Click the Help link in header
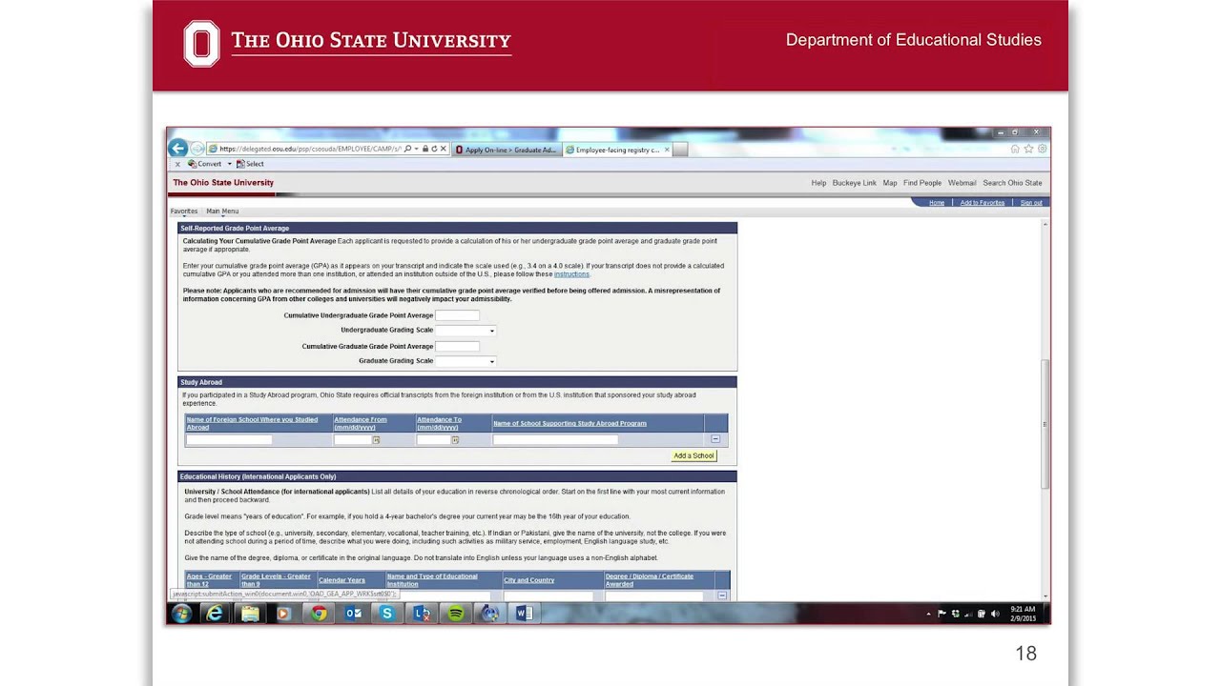 coord(818,183)
